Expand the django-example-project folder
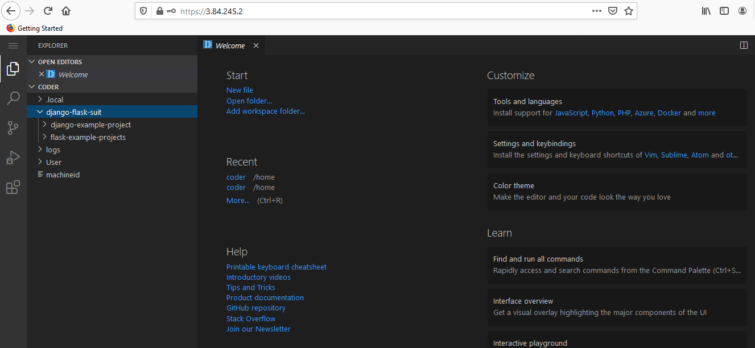Viewport: 755px width, 348px height. [x=112, y=125]
